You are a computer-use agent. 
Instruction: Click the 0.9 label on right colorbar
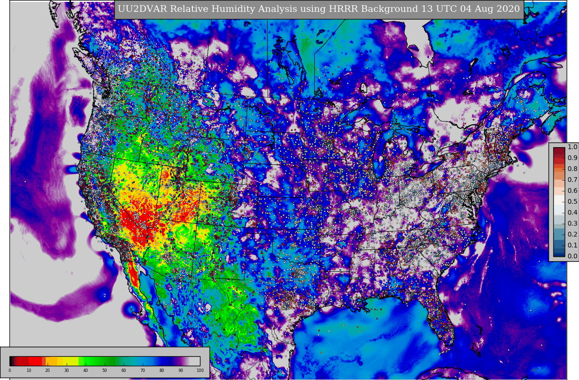[x=572, y=158]
